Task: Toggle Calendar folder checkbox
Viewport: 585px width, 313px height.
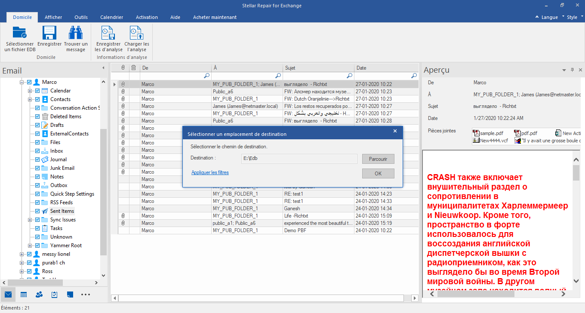Action: point(37,91)
